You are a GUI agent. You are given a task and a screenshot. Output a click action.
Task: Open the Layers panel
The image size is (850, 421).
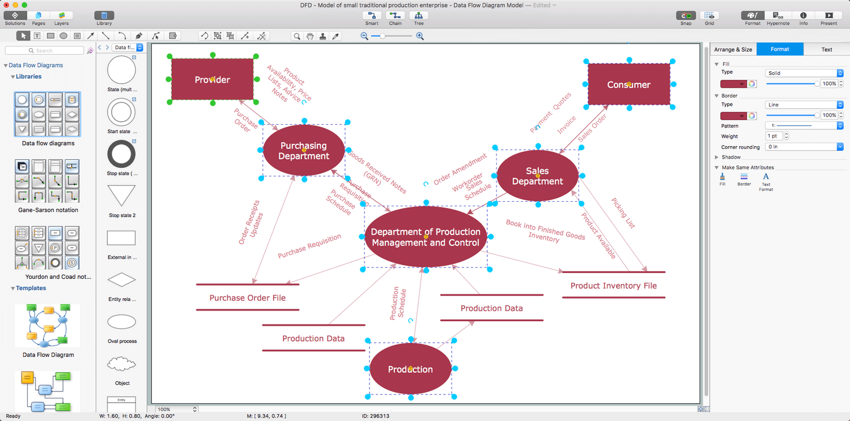[62, 18]
